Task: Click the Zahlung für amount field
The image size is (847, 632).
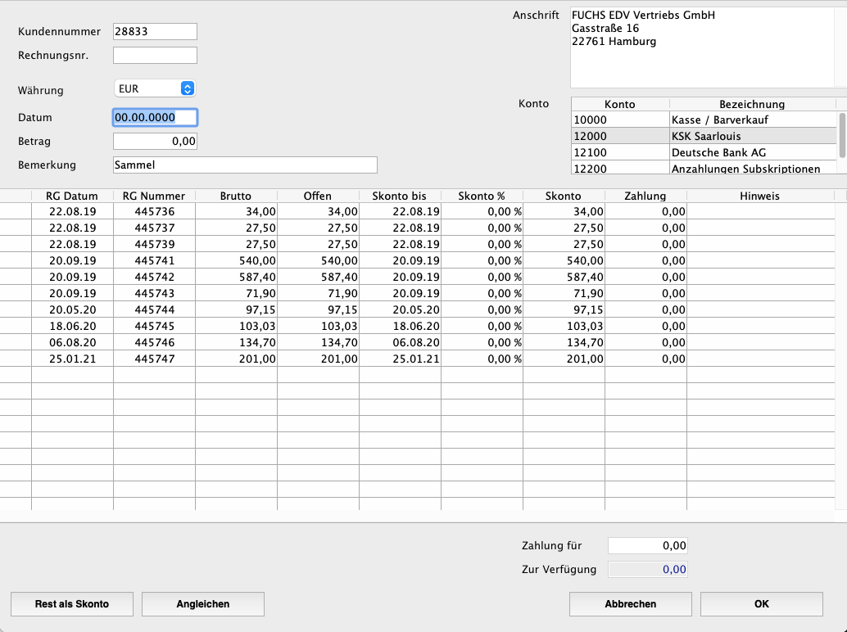Action: (x=647, y=545)
